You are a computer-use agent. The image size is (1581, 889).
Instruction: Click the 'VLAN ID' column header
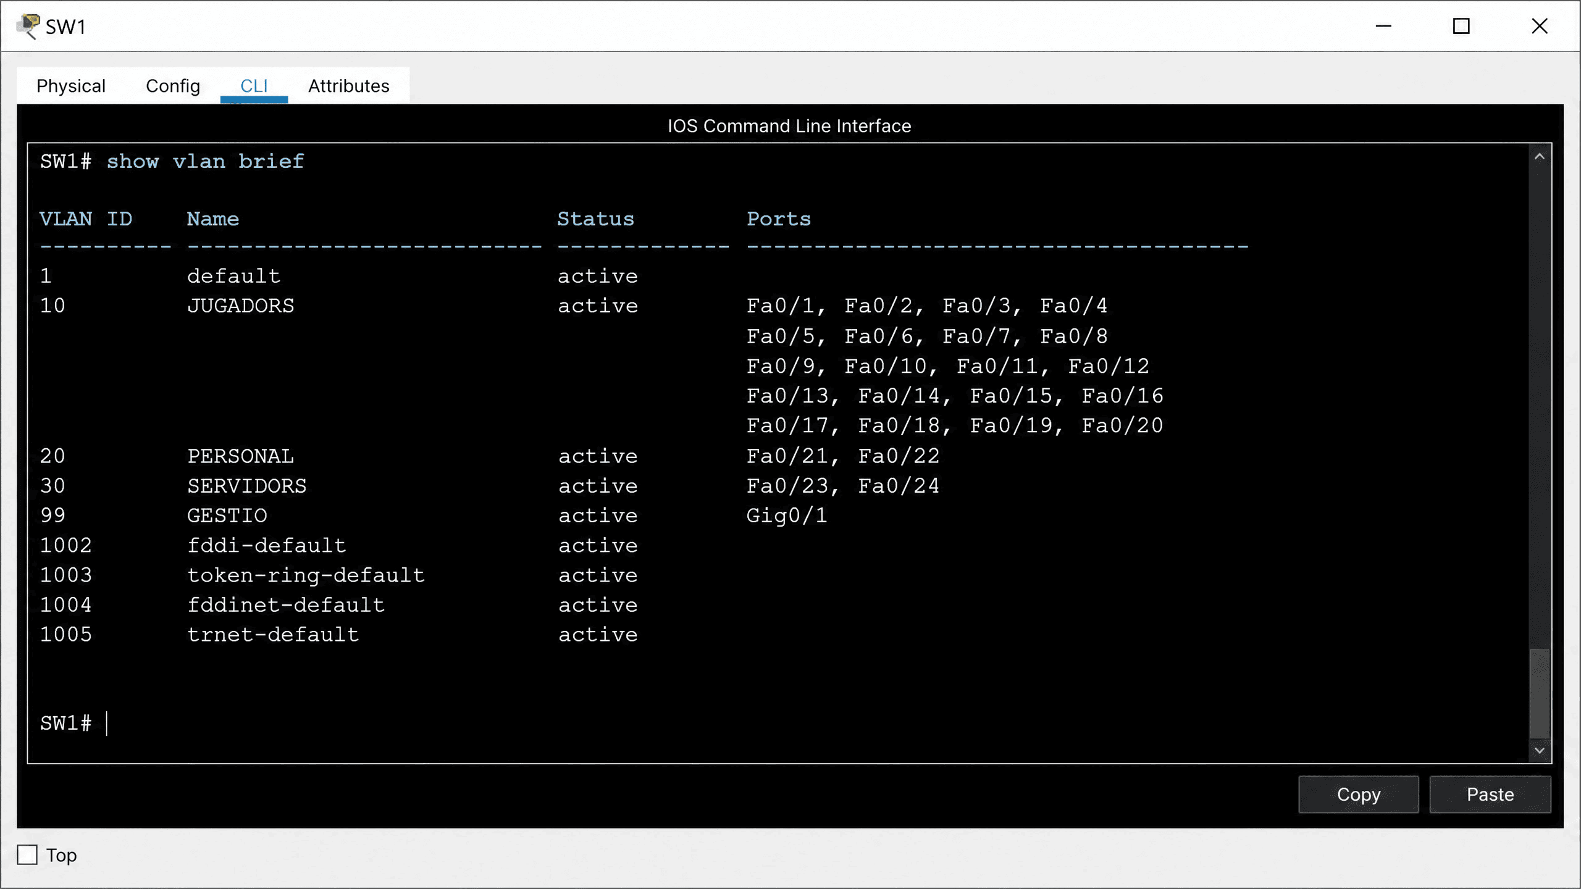tap(86, 219)
